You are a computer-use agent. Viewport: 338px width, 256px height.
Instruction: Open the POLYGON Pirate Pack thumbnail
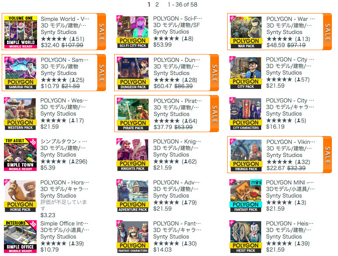[x=133, y=114]
